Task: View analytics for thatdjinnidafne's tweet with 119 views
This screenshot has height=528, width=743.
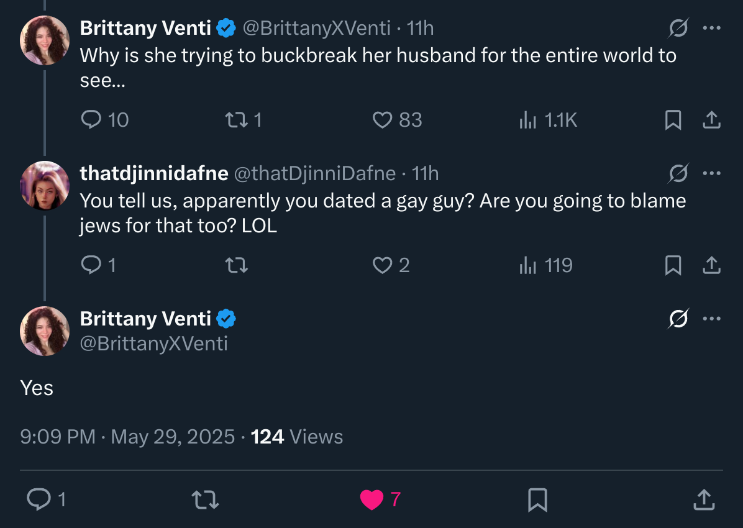Action: point(527,266)
